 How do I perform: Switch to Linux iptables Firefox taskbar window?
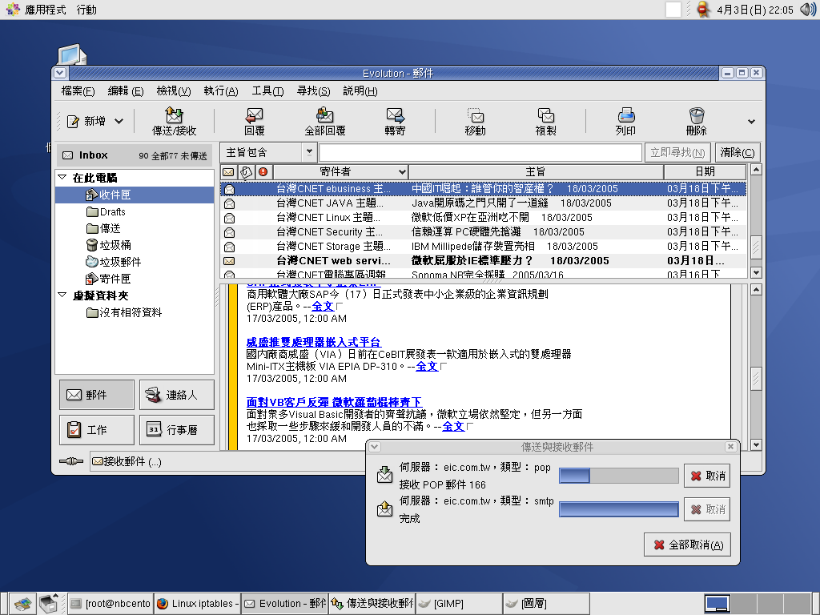[x=197, y=604]
